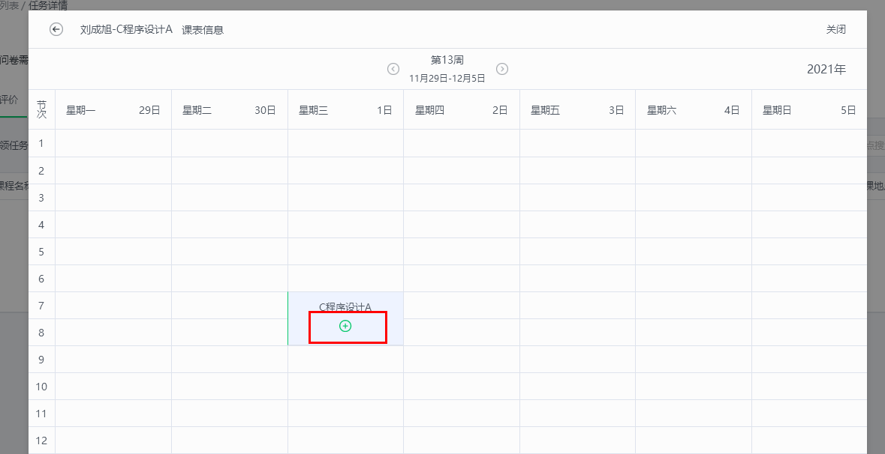Select the 星期一 29日 column header

[113, 110]
